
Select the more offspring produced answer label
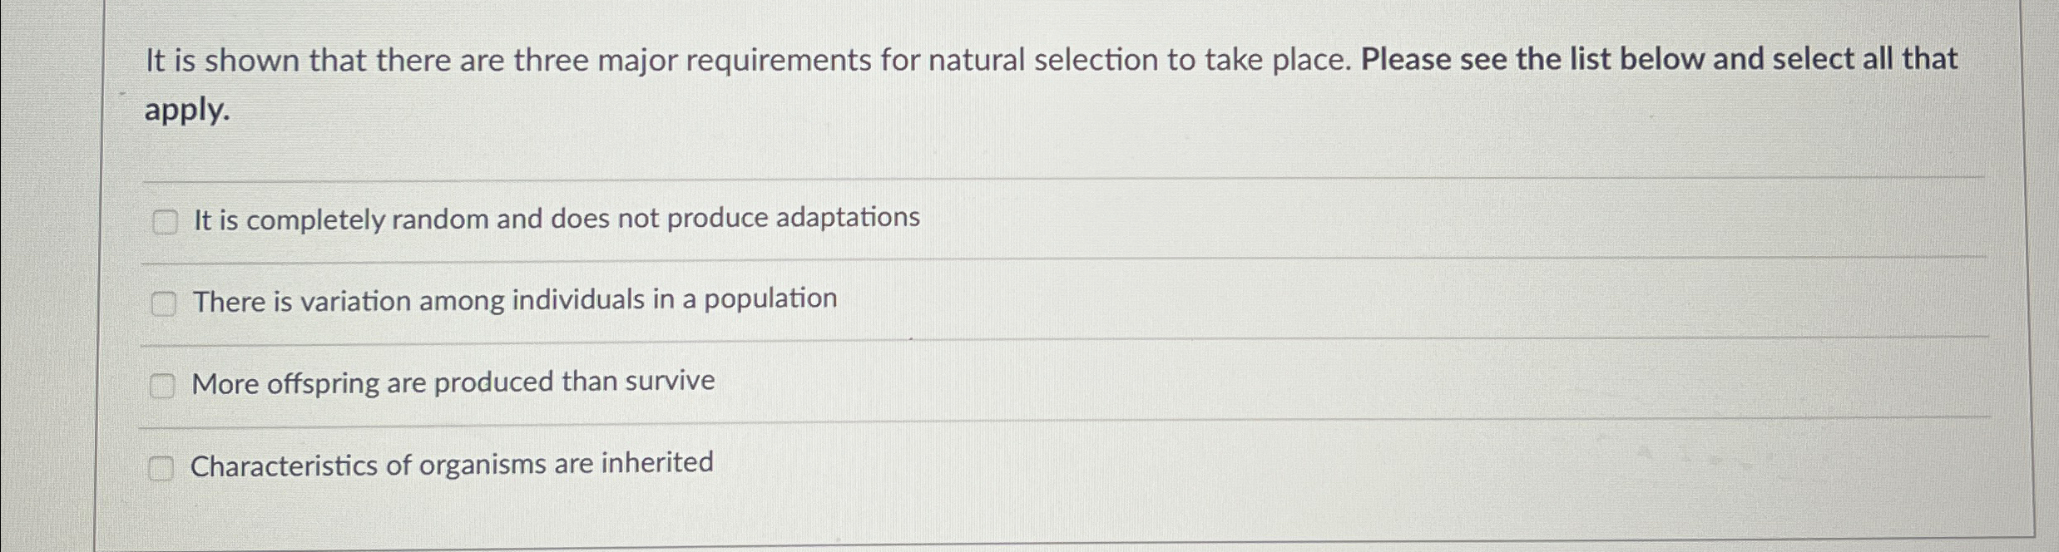pyautogui.click(x=453, y=382)
